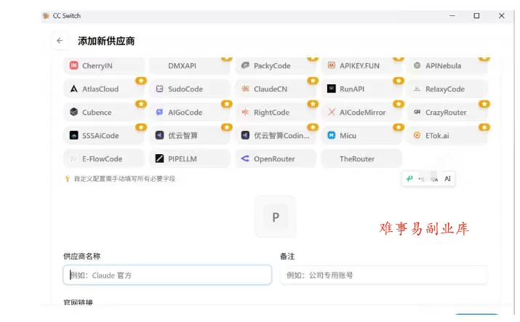Click the green P icon in floating toolbar
The image size is (520, 322).
coord(409,179)
